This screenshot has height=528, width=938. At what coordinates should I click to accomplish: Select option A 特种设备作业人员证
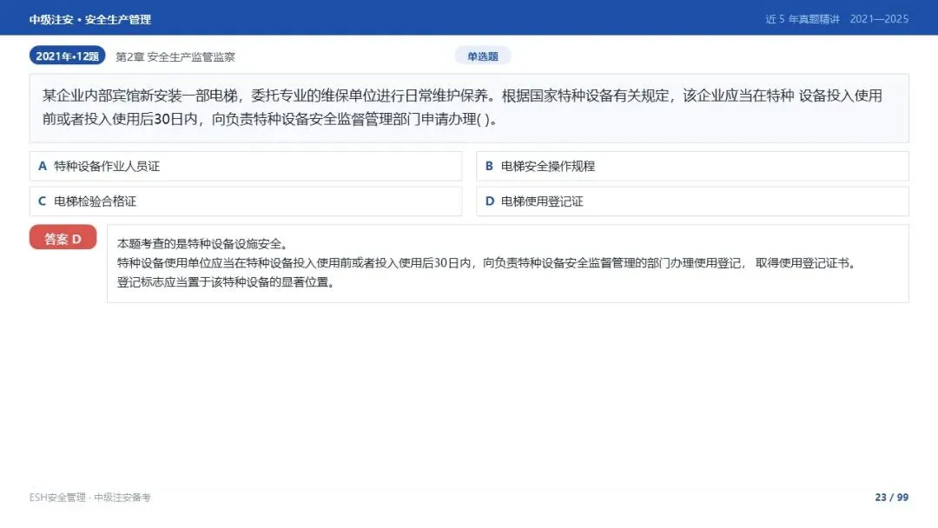point(245,166)
